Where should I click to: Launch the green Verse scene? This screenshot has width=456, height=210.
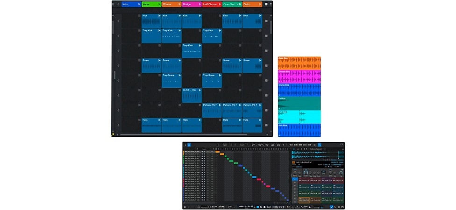159,4
